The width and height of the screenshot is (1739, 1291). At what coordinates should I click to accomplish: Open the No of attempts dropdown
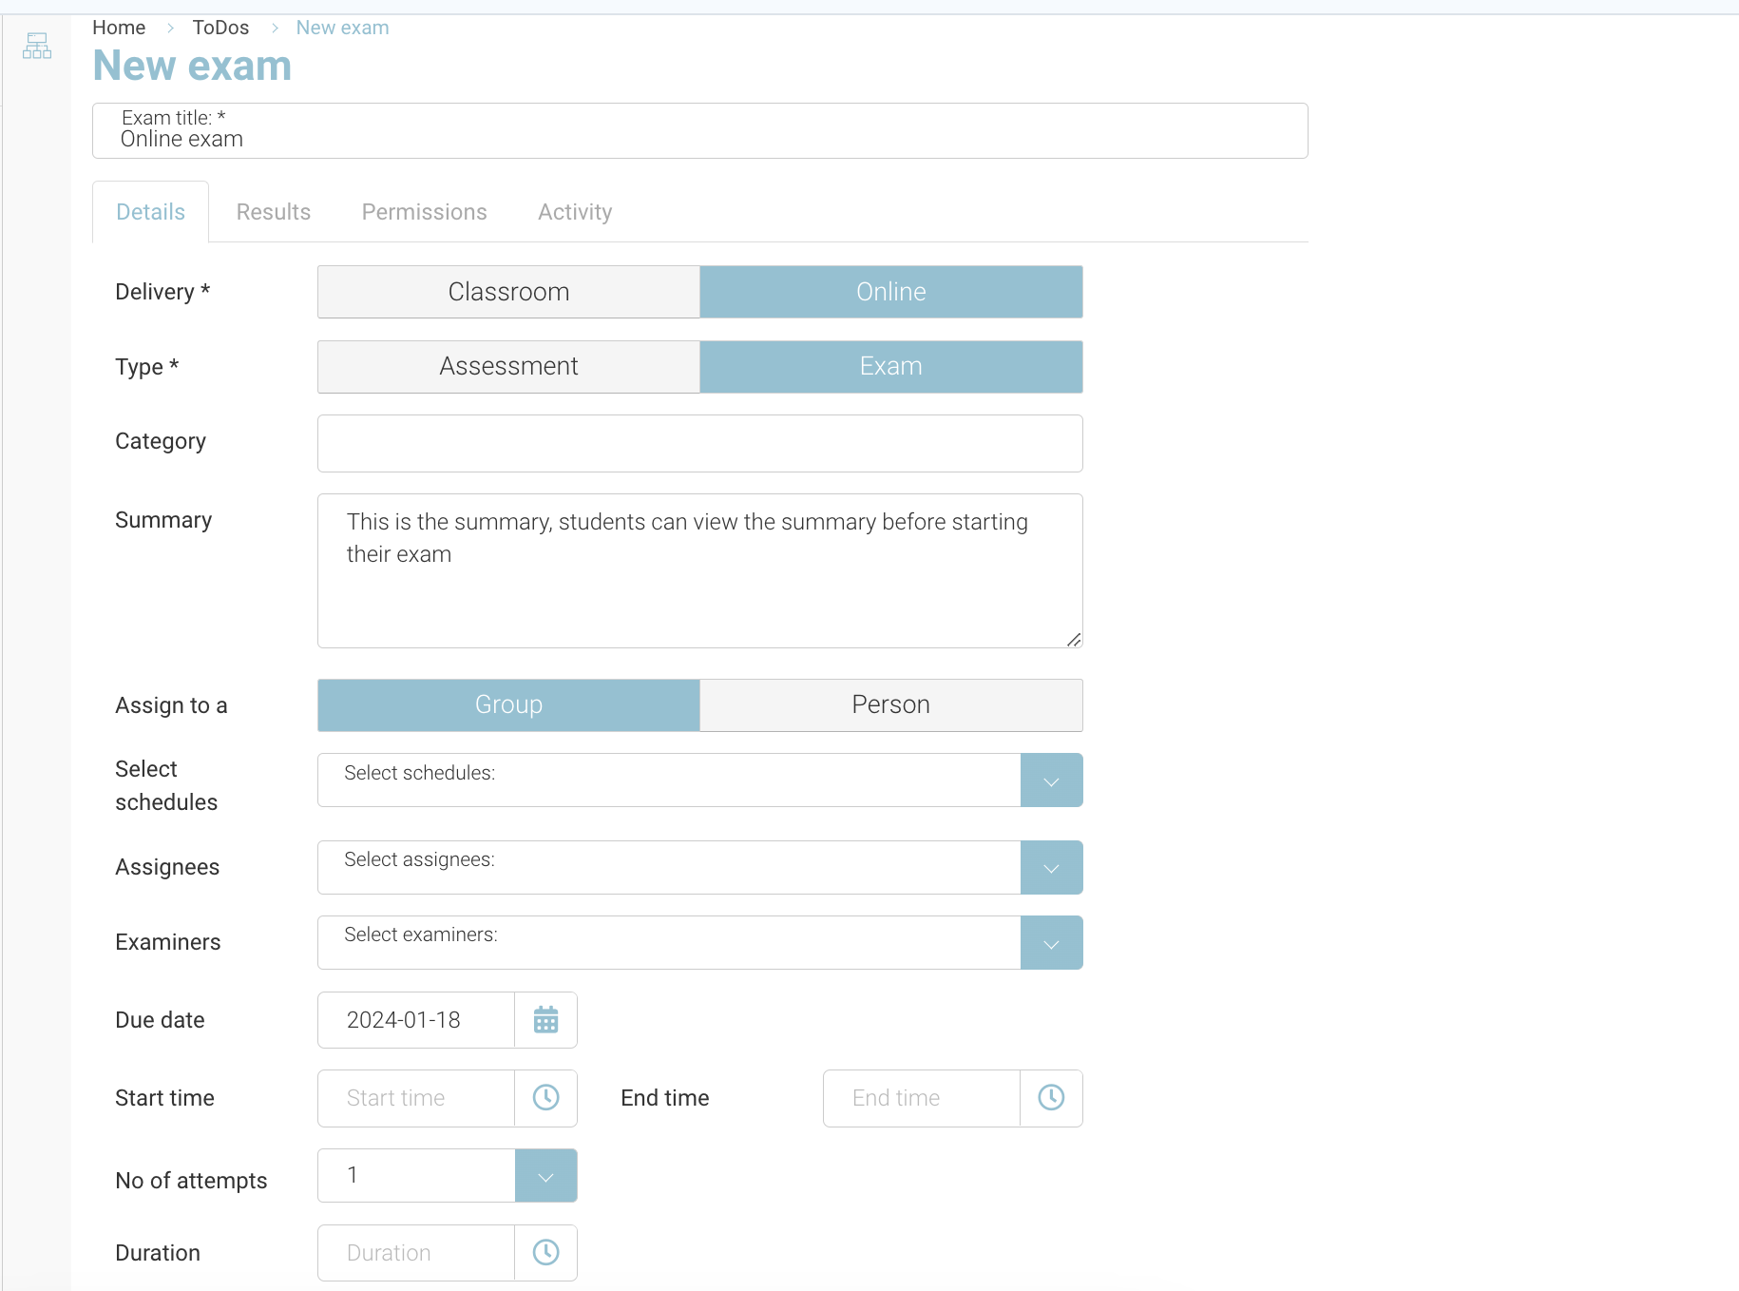[x=545, y=1176]
